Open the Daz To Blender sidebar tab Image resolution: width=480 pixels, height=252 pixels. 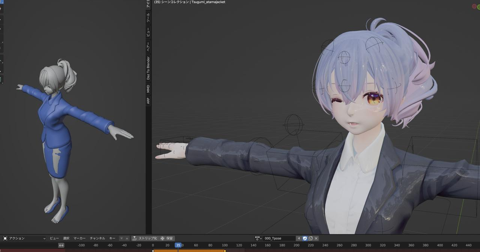(x=148, y=68)
